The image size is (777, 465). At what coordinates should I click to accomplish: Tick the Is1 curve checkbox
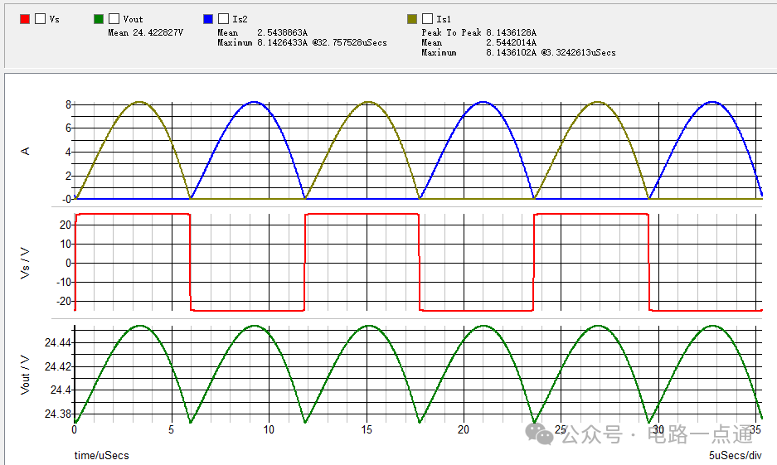coord(427,19)
